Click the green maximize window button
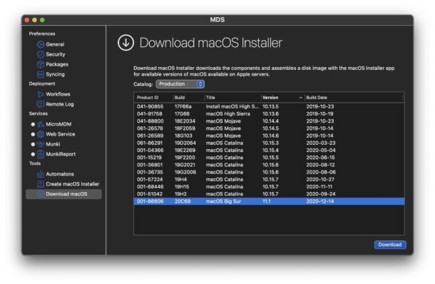The image size is (435, 284). point(42,20)
